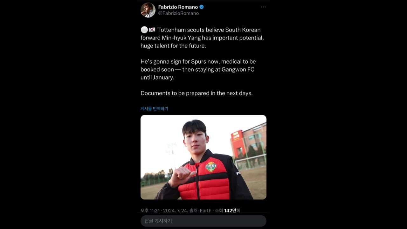Screen dimensions: 407x229
Task: Click the blue verified badge
Action: coord(202,7)
